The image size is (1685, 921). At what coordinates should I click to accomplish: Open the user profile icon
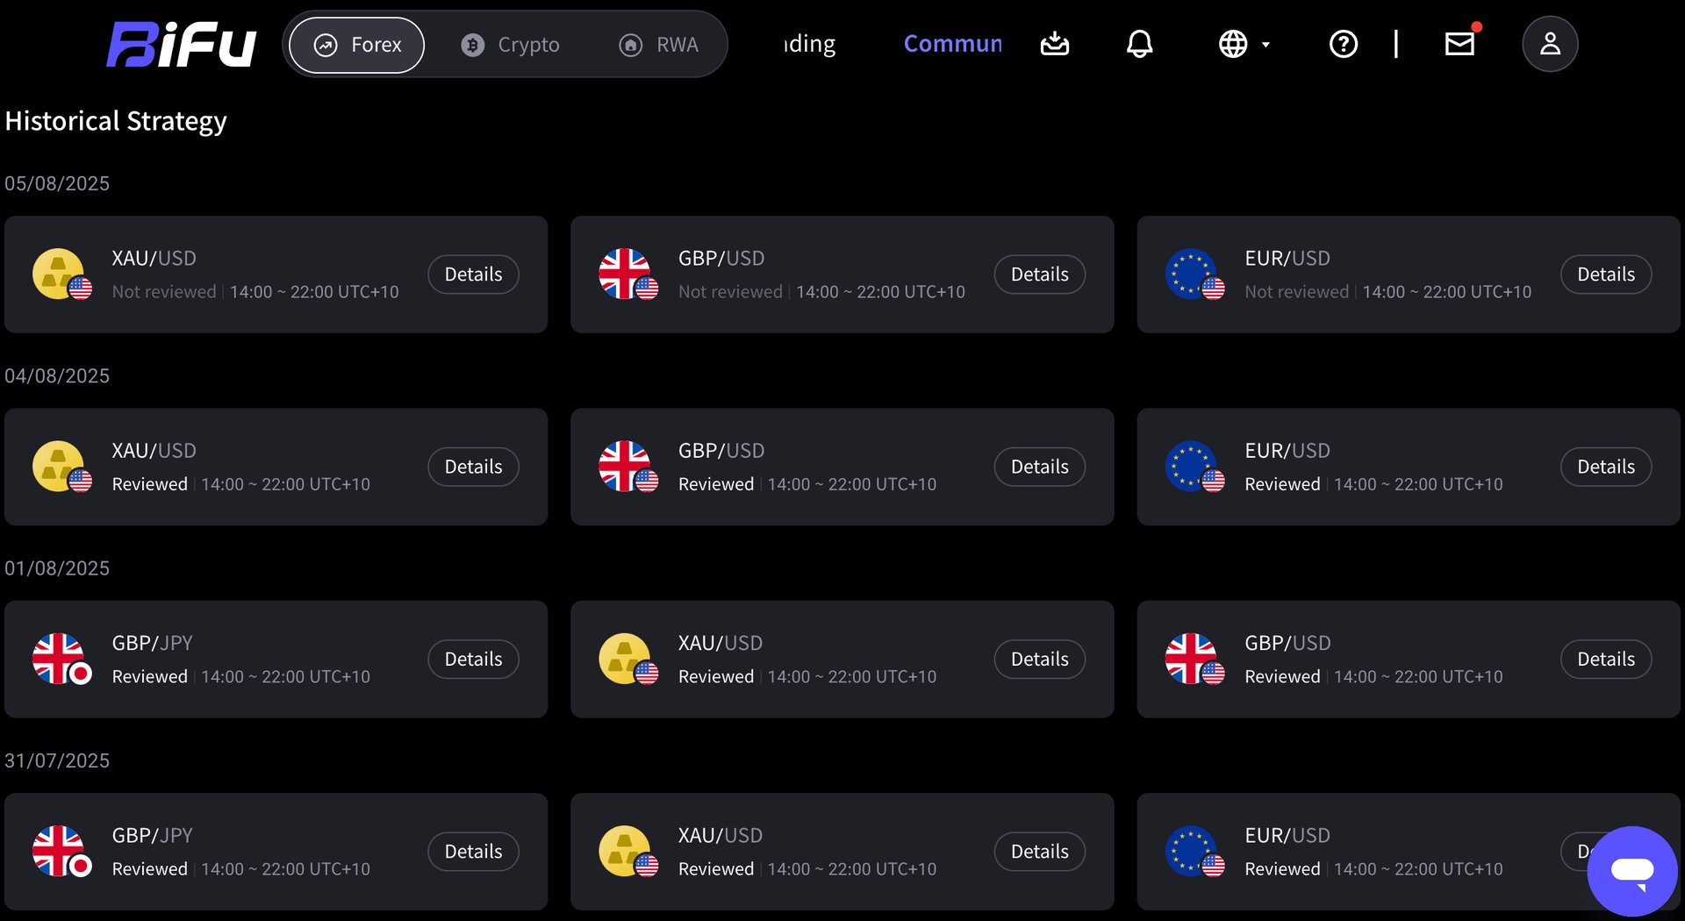point(1550,44)
